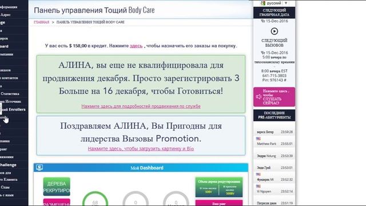Click the middle gray gauge showing 0
This screenshot has width=366, height=206.
point(136,200)
